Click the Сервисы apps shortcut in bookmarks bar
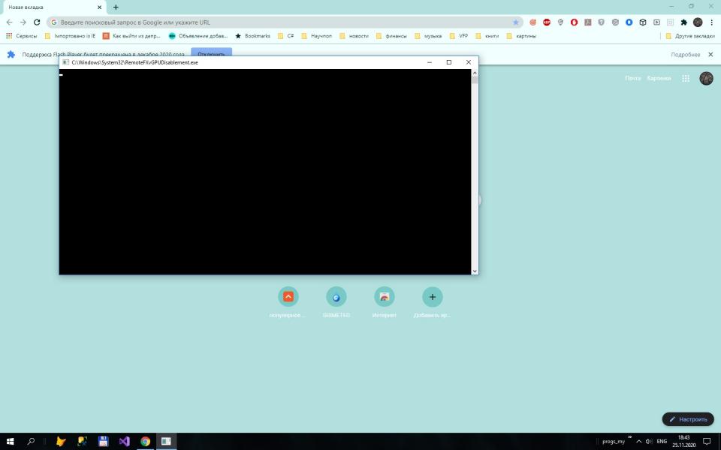This screenshot has width=721, height=450. click(x=21, y=36)
